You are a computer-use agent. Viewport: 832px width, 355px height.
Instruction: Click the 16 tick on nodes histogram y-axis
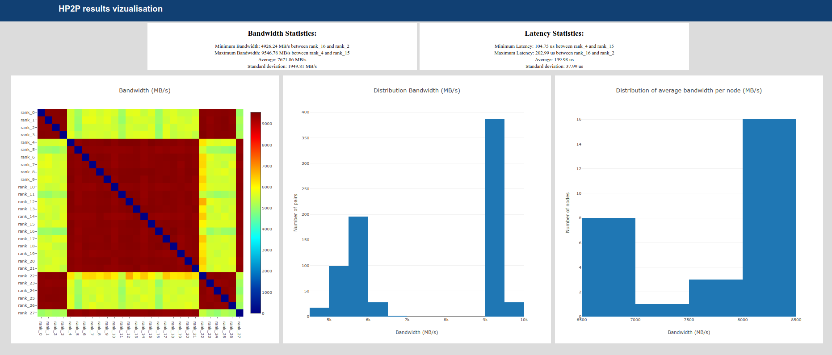click(x=579, y=119)
